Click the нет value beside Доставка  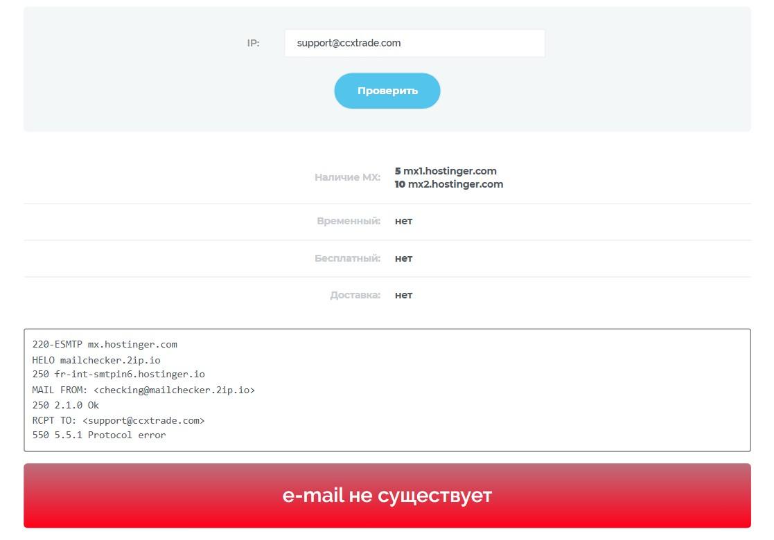point(403,295)
